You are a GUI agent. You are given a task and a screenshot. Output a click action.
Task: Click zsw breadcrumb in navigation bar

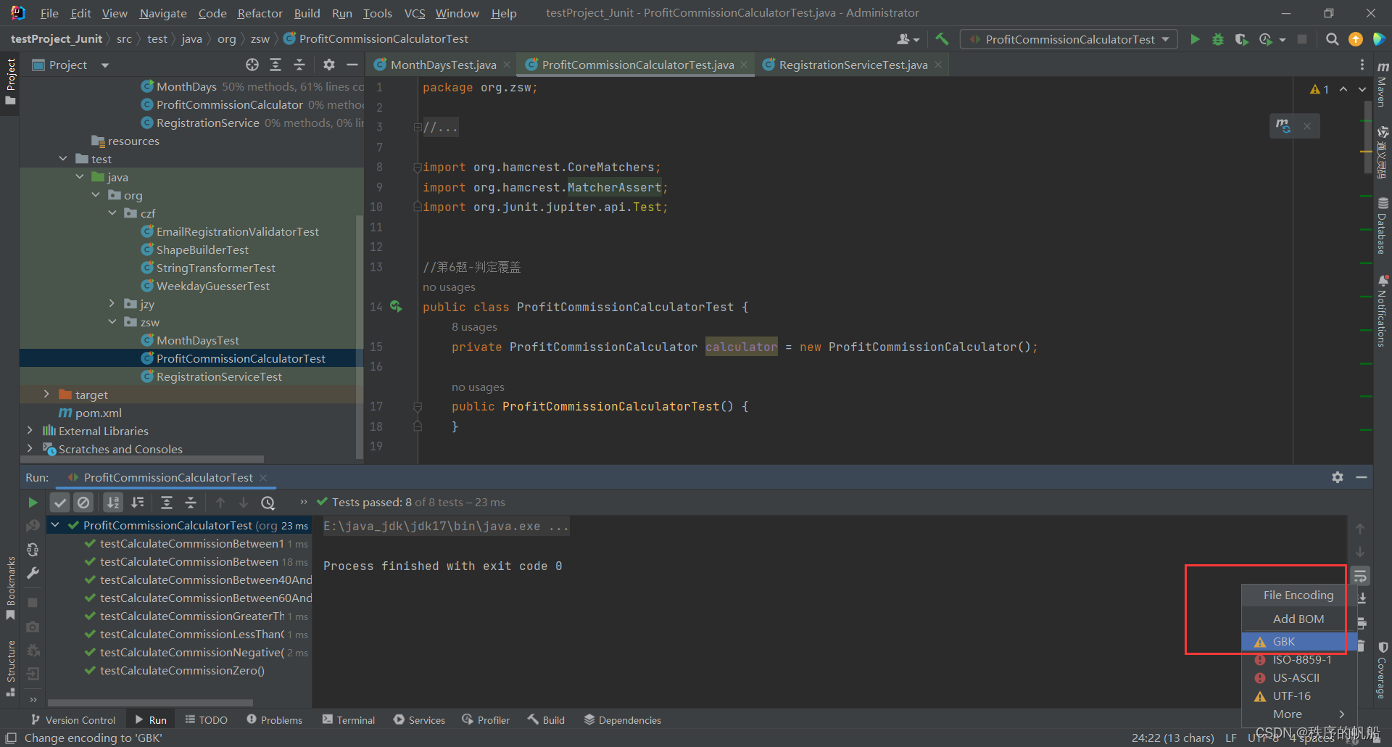pyautogui.click(x=260, y=39)
